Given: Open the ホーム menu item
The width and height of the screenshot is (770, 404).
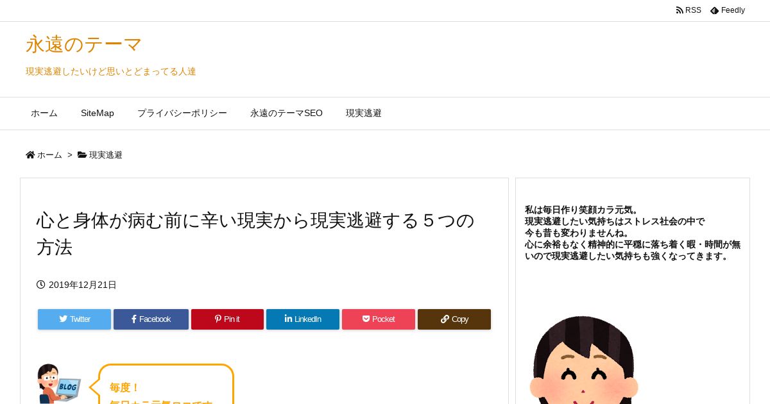Looking at the screenshot, I should [x=44, y=114].
